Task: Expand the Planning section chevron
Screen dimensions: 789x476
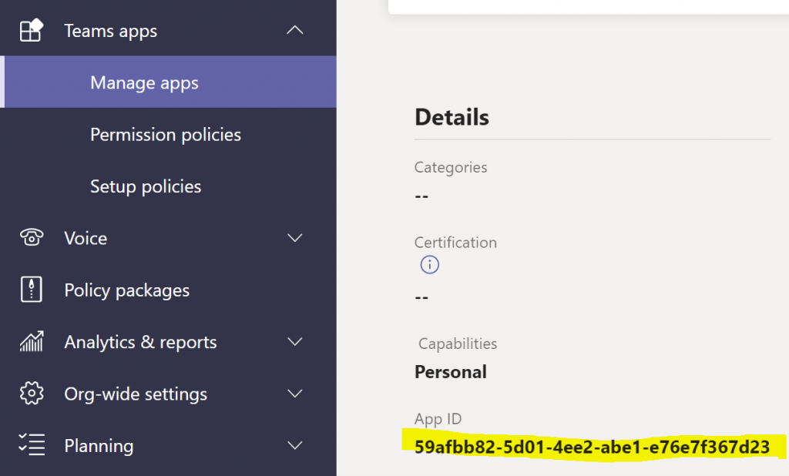Action: coord(294,445)
